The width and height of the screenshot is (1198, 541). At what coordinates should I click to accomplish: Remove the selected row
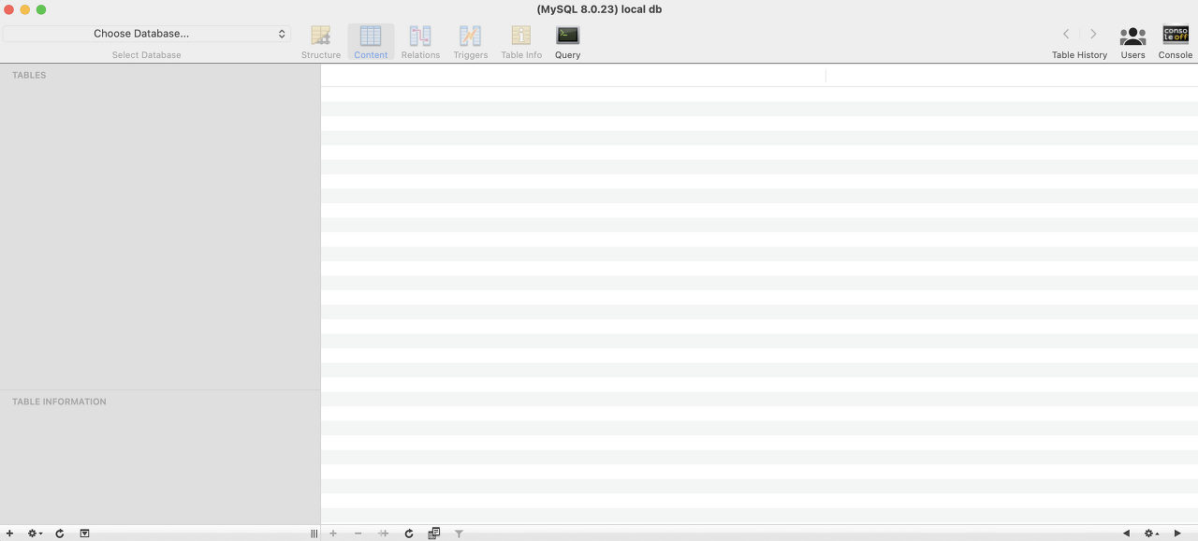358,534
